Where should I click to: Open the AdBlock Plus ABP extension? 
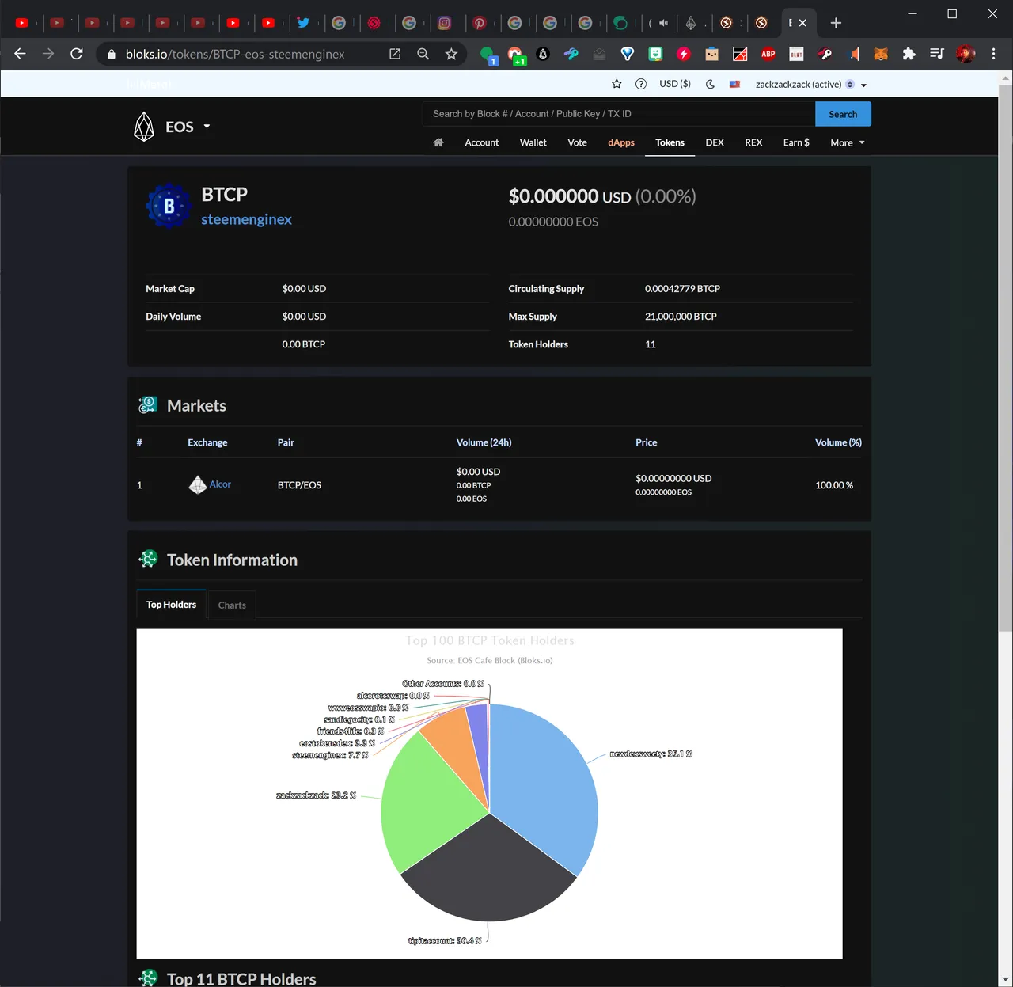768,54
